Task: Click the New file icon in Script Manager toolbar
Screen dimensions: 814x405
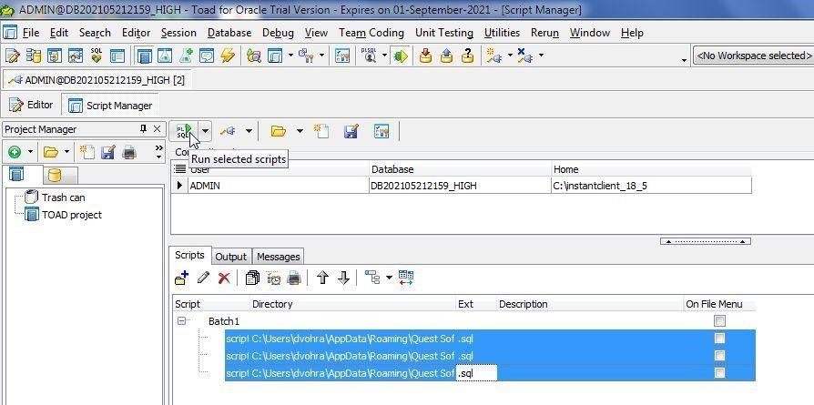Action: [x=321, y=131]
